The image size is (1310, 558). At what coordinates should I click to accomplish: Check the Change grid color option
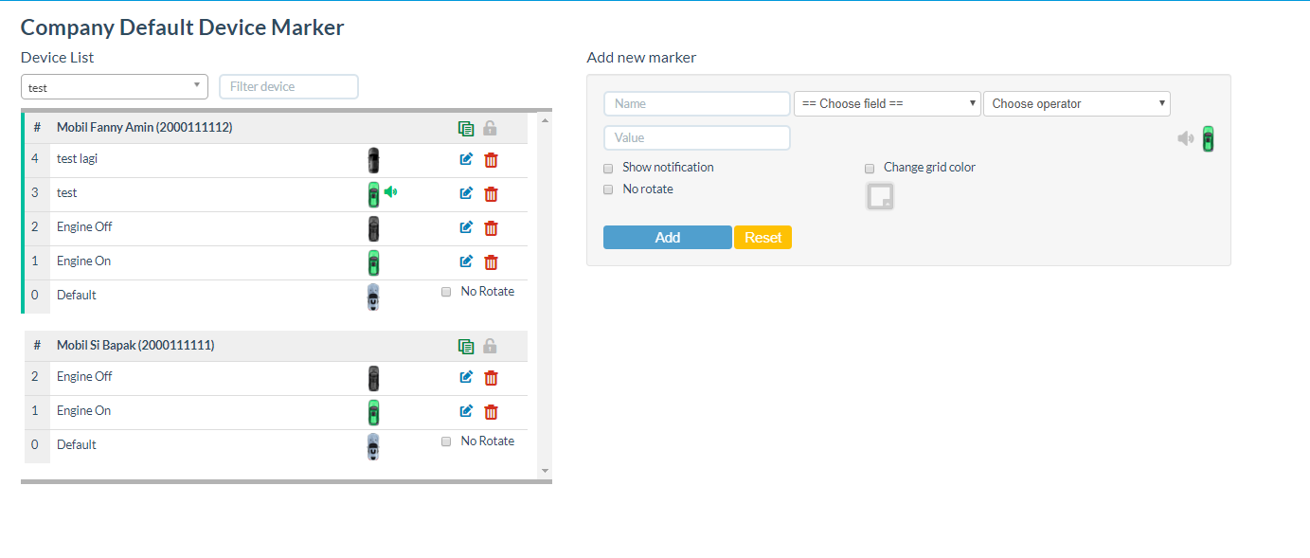click(870, 168)
